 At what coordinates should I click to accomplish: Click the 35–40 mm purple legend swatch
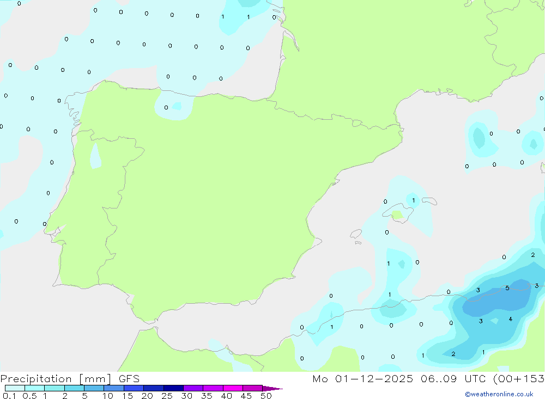tap(213, 388)
